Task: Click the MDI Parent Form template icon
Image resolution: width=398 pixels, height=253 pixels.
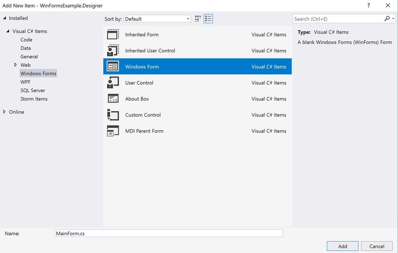Action: (113, 131)
